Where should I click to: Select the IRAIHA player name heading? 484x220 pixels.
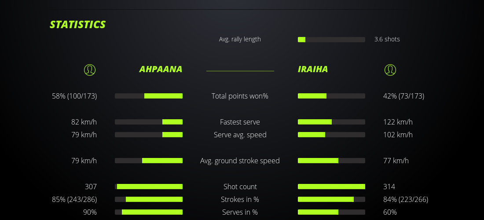pyautogui.click(x=313, y=70)
